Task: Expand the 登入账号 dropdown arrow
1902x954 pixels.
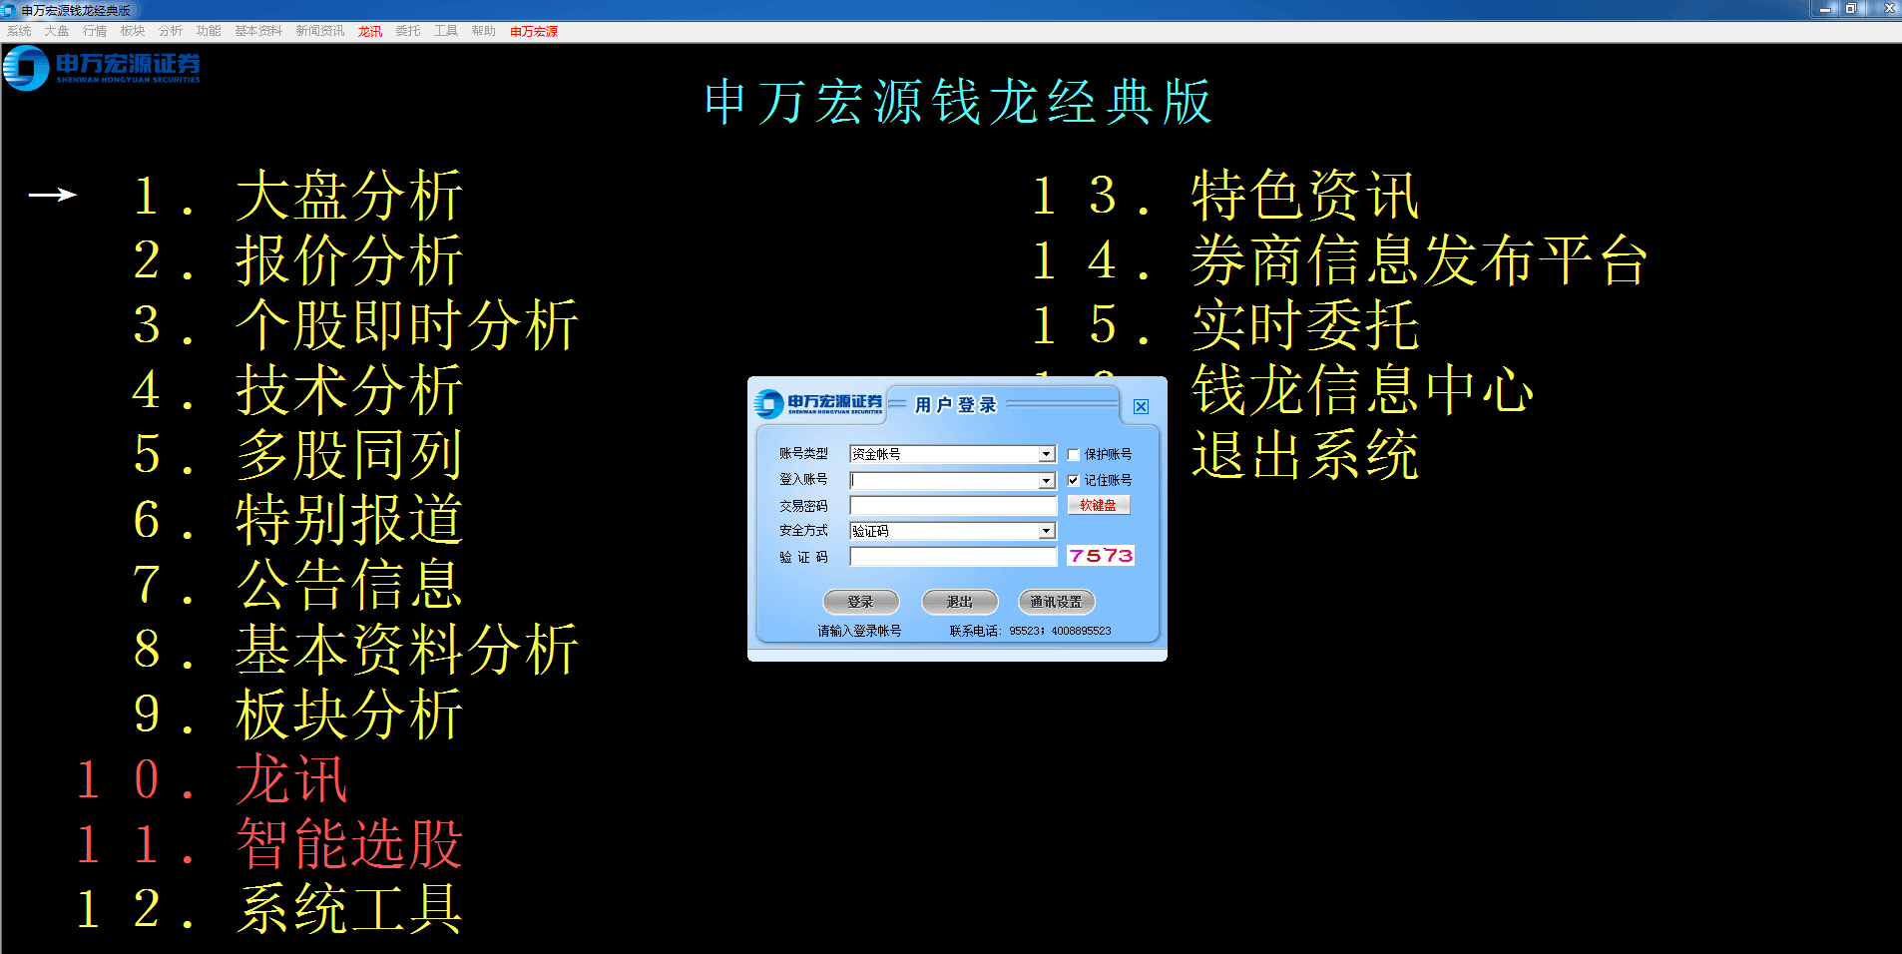Action: 1046,481
